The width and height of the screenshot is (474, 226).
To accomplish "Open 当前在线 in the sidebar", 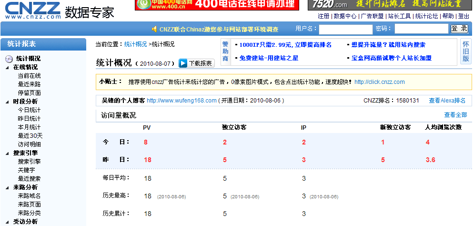I will (29, 76).
